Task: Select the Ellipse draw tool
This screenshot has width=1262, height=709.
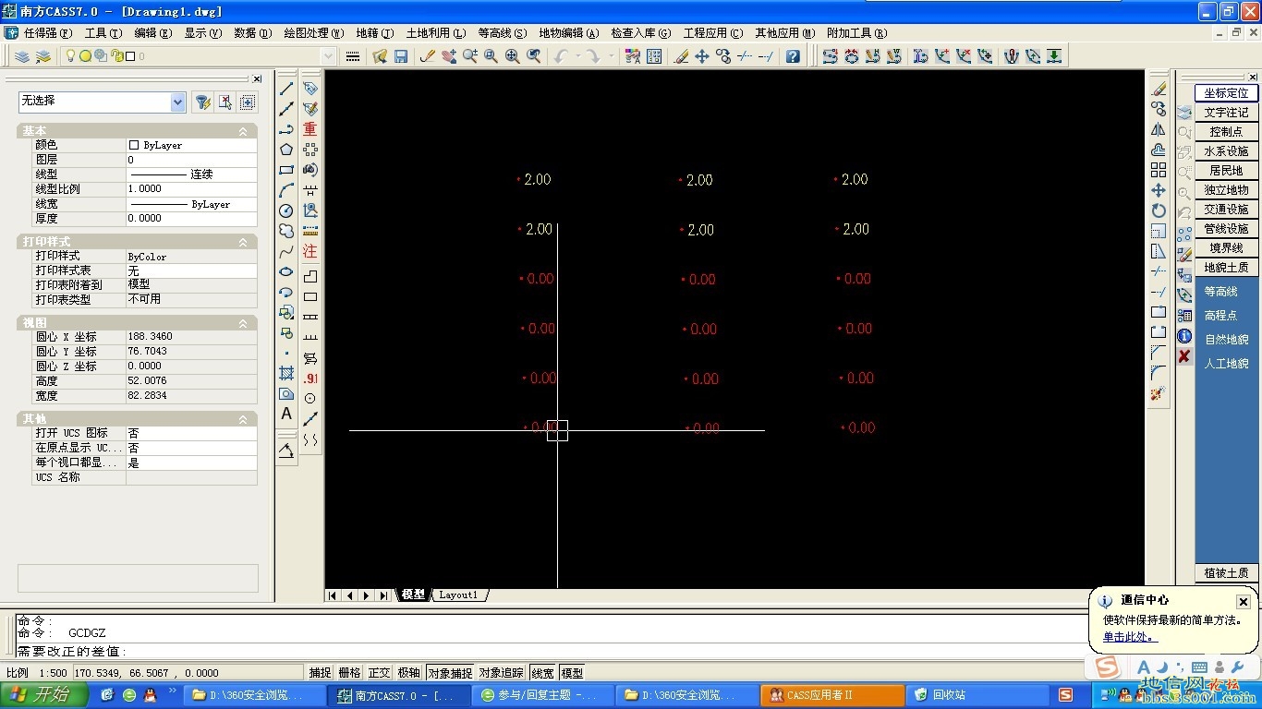Action: (x=286, y=271)
